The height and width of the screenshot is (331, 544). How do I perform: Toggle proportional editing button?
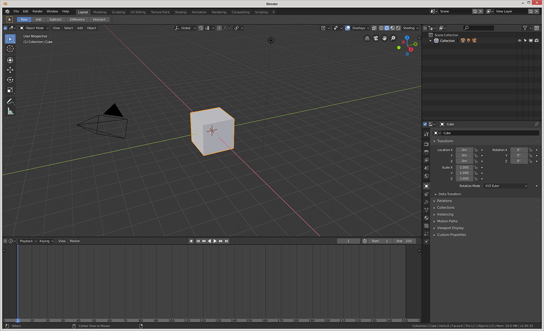pyautogui.click(x=219, y=28)
